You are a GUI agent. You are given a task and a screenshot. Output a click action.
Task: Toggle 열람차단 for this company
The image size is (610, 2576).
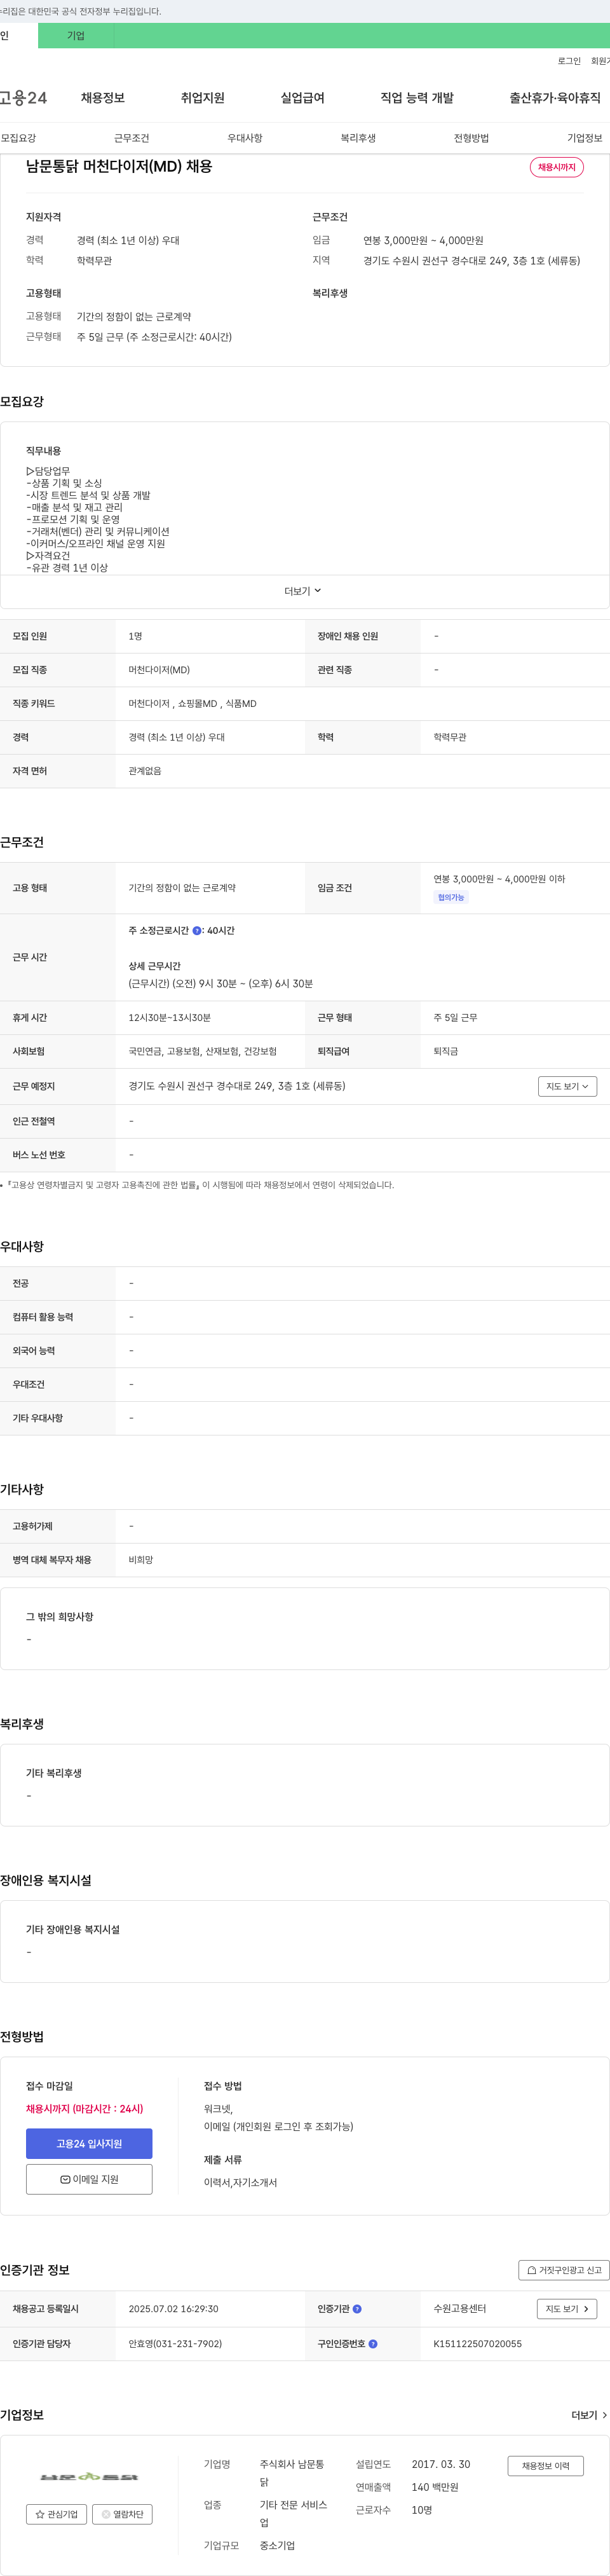pos(122,2514)
